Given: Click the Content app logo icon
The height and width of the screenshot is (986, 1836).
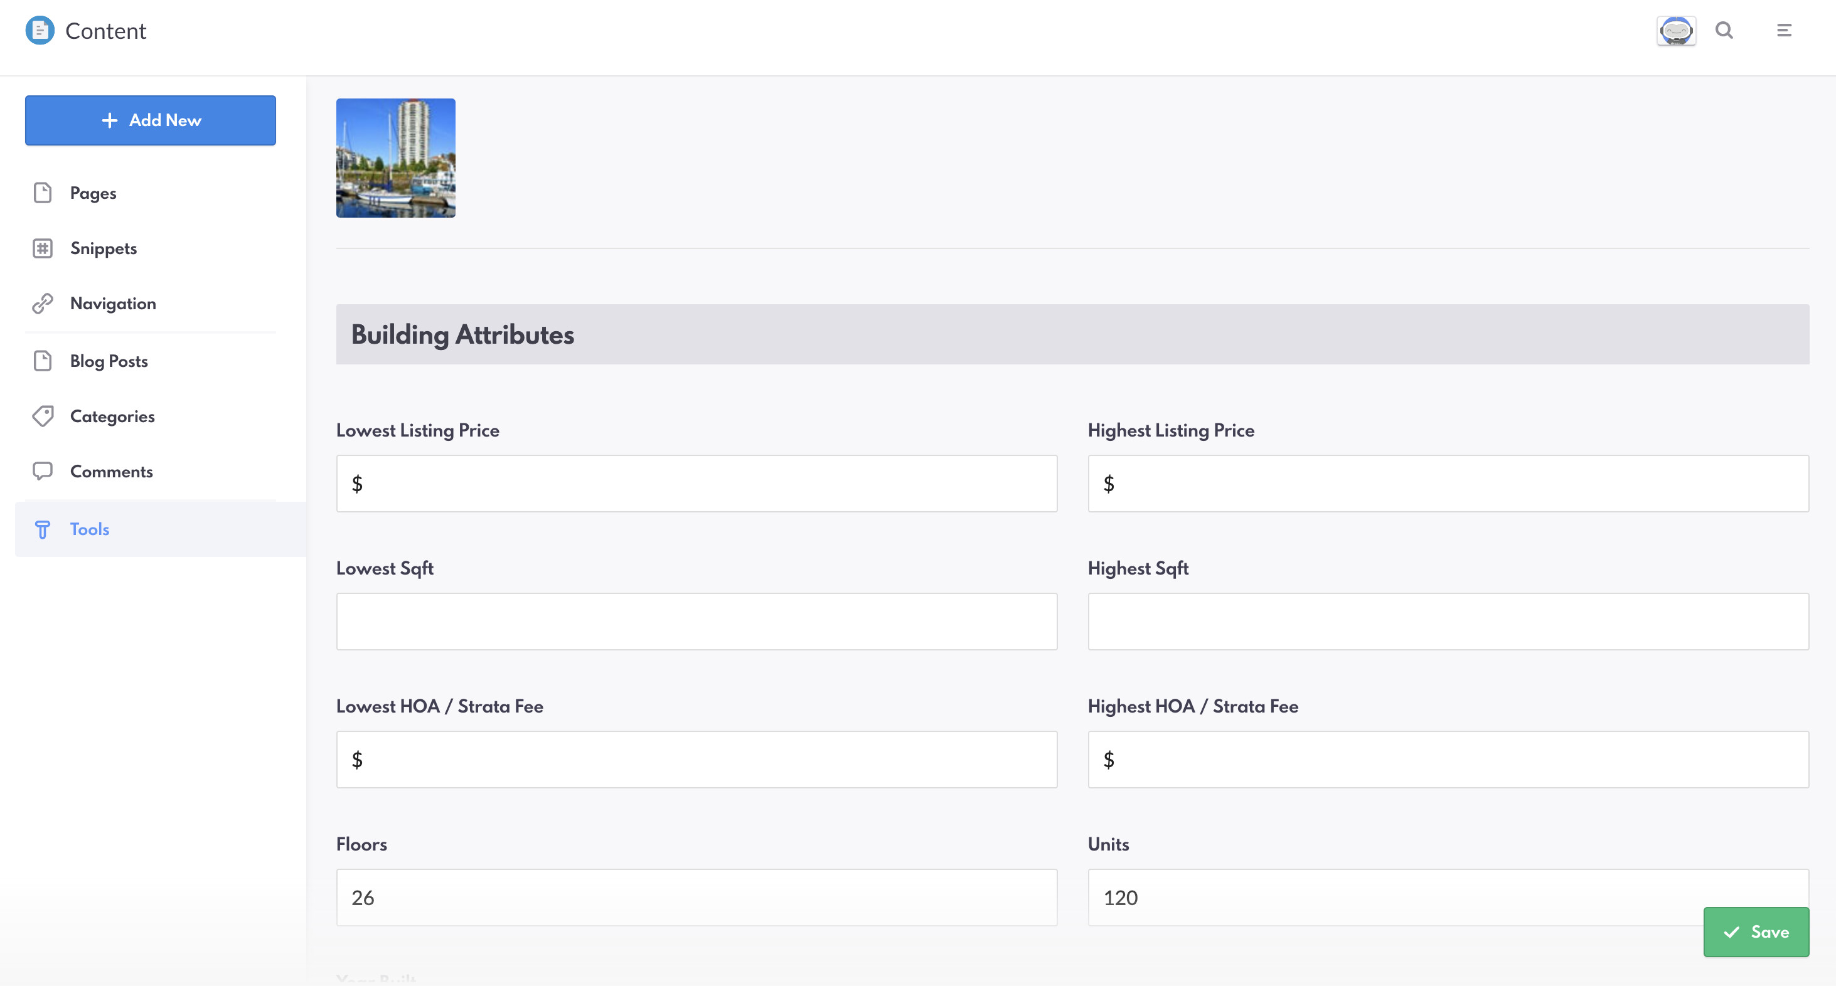Looking at the screenshot, I should click(40, 31).
